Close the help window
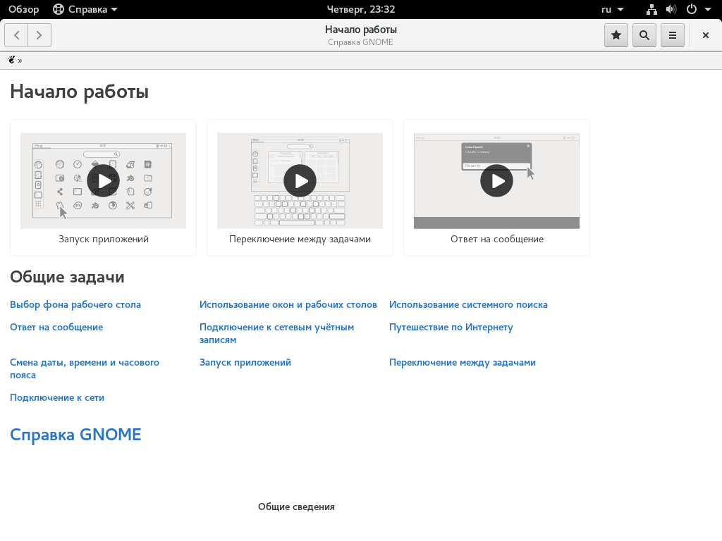The height and width of the screenshot is (541, 722). pyautogui.click(x=705, y=35)
